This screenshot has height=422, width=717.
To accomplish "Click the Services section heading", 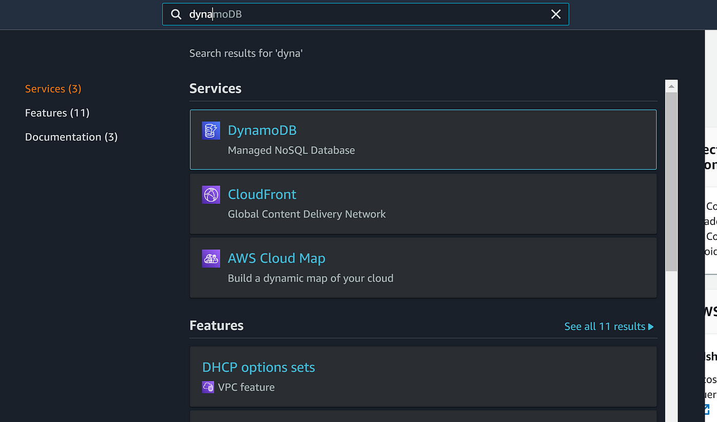I will click(x=215, y=88).
